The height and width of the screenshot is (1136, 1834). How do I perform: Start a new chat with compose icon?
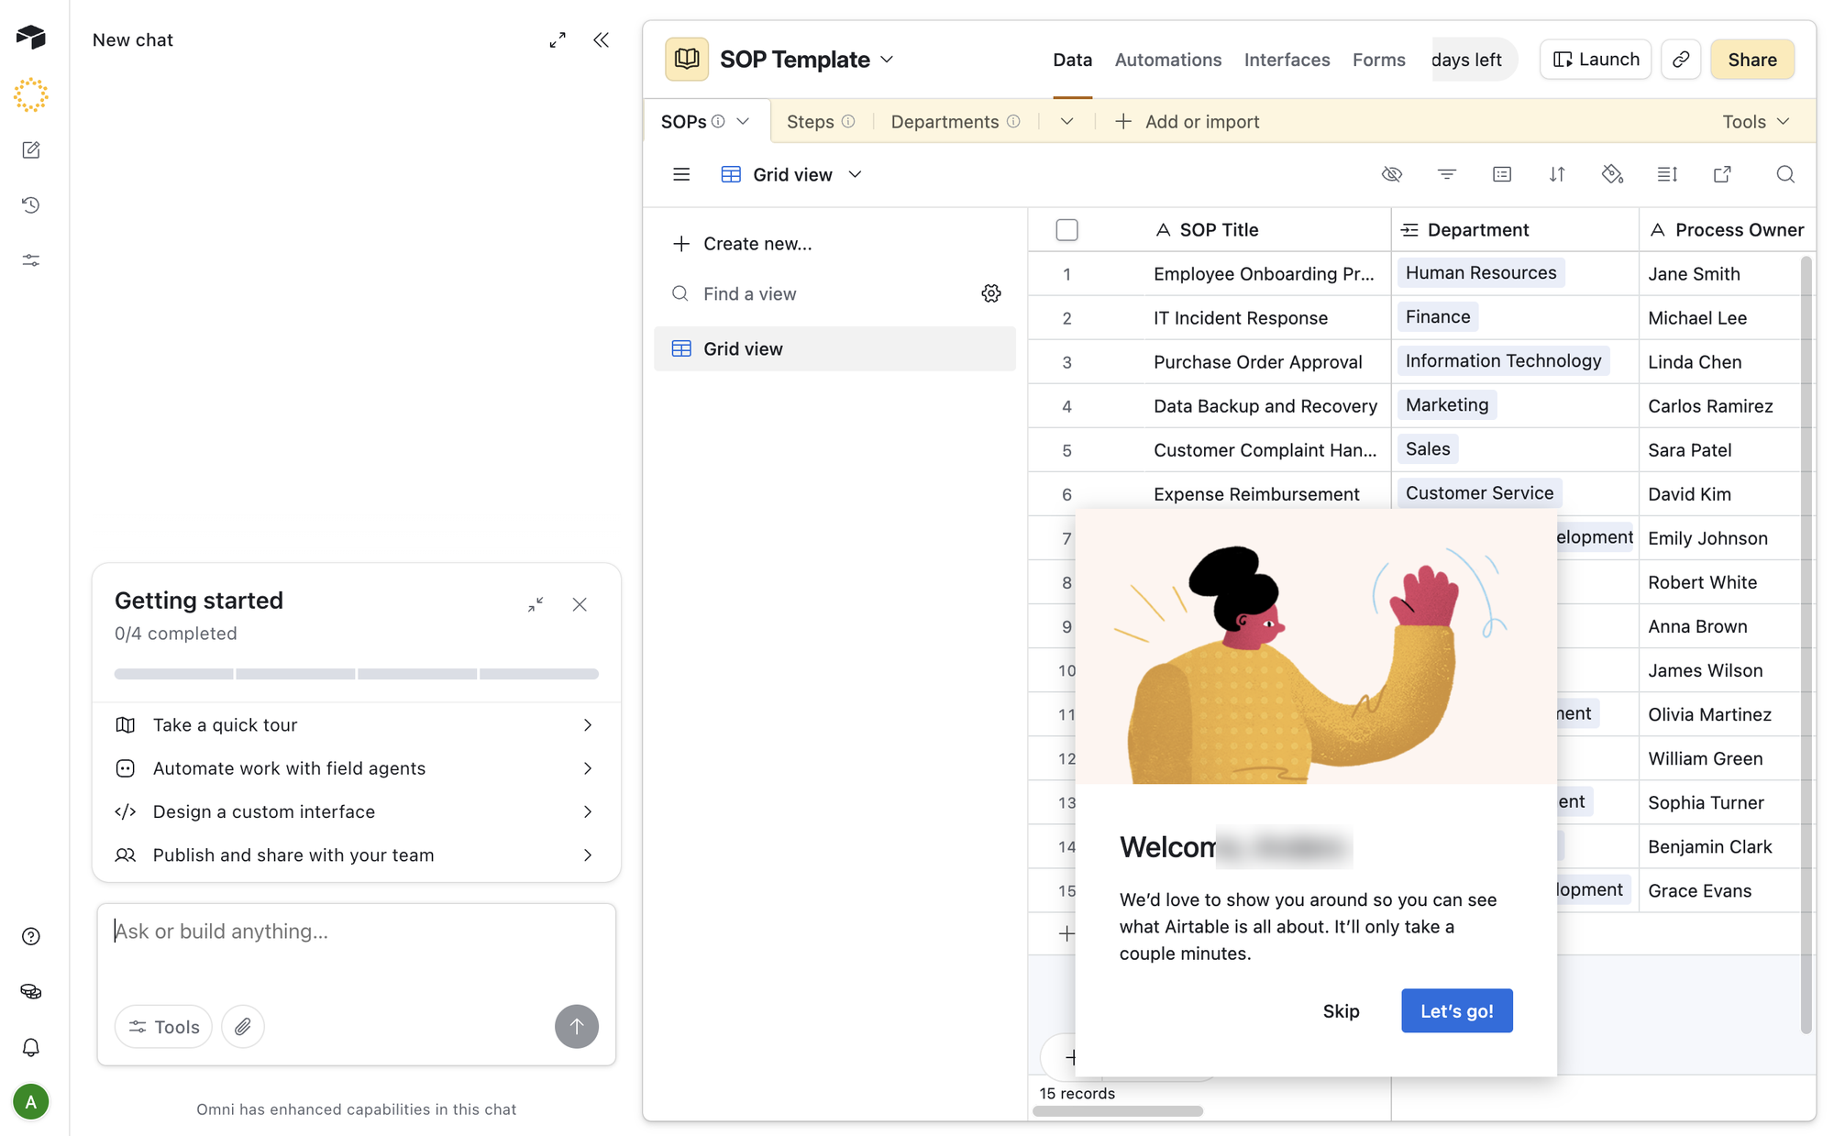(30, 149)
